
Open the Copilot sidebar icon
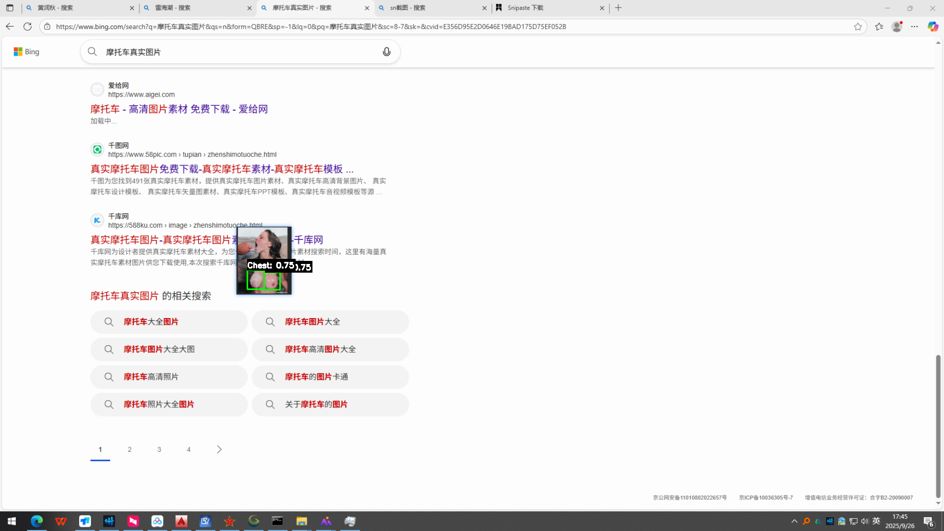pos(933,27)
